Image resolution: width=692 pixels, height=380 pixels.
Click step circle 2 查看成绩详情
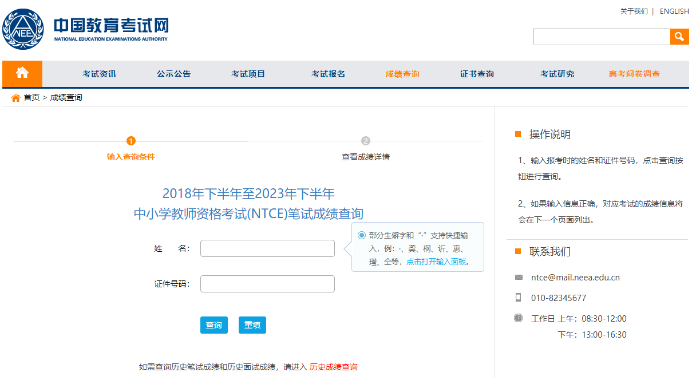pyautogui.click(x=366, y=140)
